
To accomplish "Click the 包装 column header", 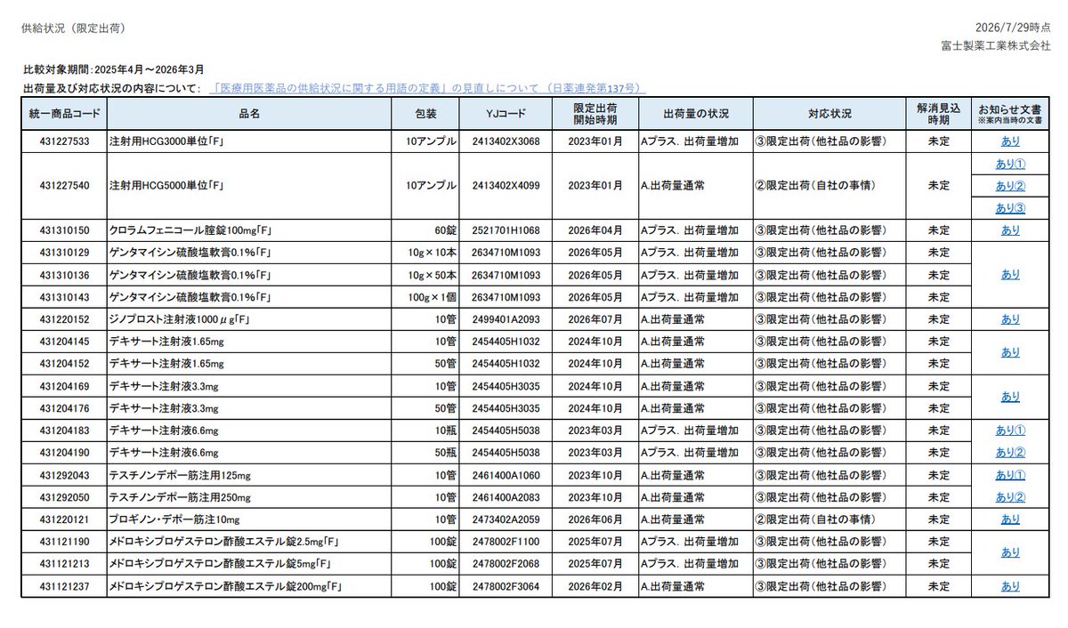I will tap(426, 114).
